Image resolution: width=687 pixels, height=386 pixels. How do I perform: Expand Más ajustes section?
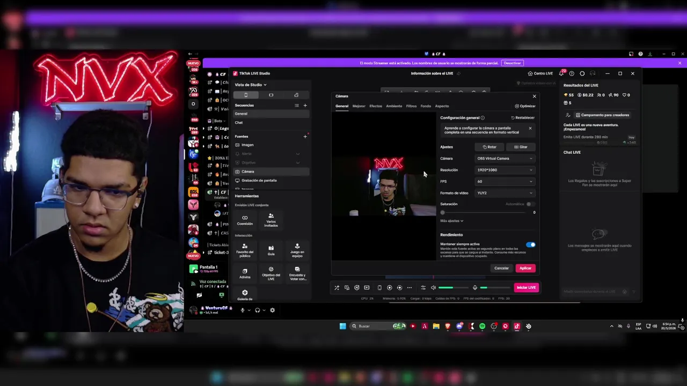click(451, 221)
